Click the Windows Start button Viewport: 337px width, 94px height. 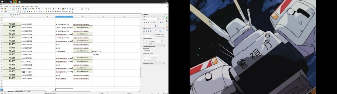pyautogui.click(x=2, y=2)
